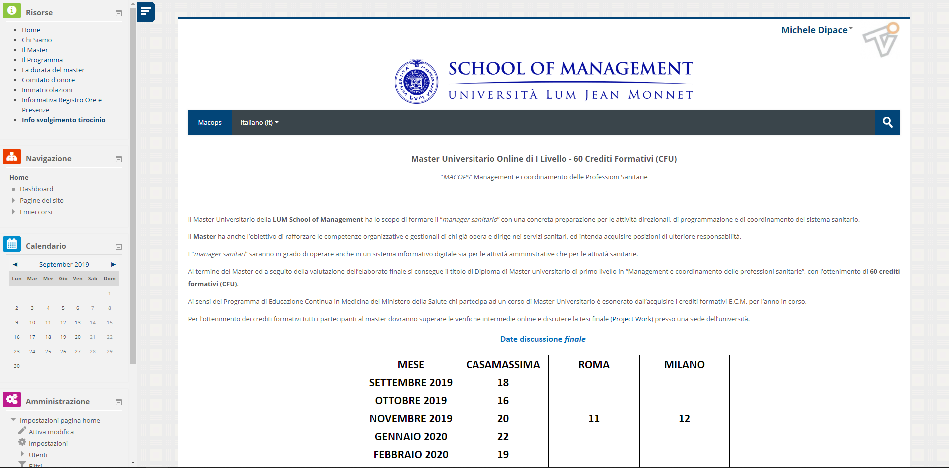Expand Utenti admin tree node

(x=22, y=454)
